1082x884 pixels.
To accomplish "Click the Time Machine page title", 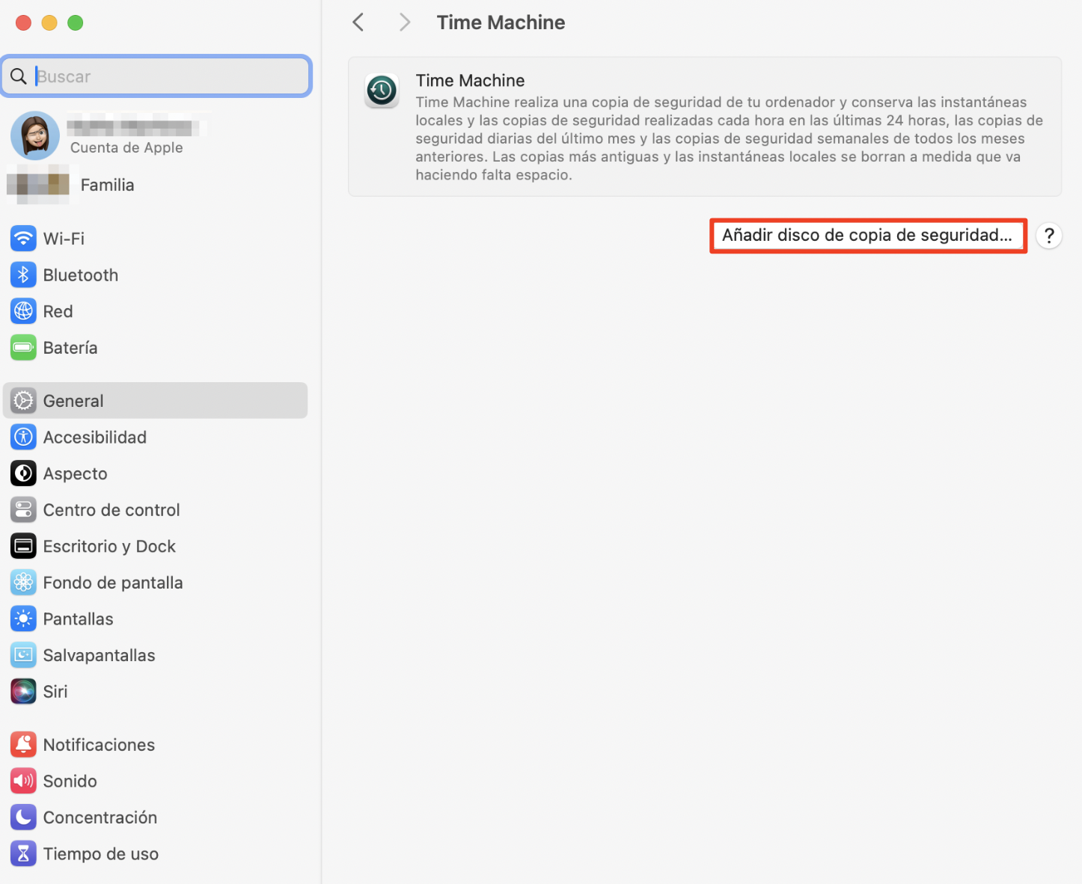I will [501, 22].
